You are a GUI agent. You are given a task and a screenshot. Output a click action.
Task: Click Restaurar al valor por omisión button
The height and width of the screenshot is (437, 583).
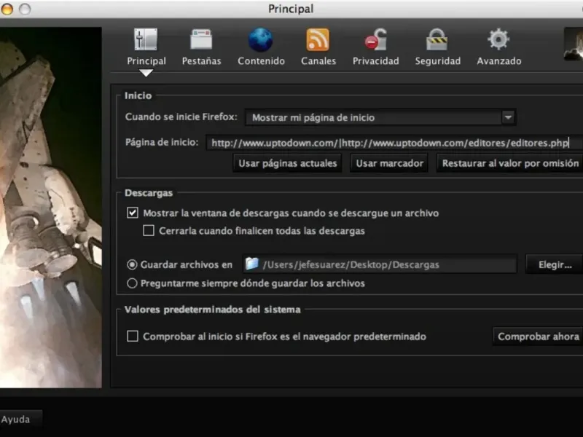coord(509,163)
